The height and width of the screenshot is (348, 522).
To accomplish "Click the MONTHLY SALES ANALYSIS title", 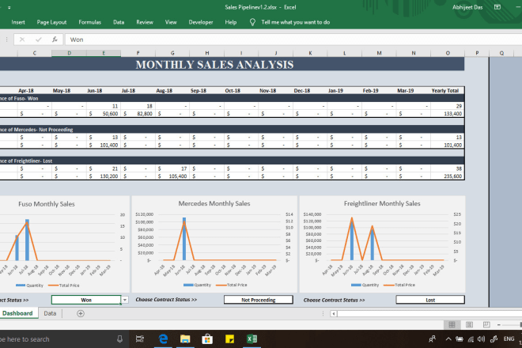I will 214,65.
